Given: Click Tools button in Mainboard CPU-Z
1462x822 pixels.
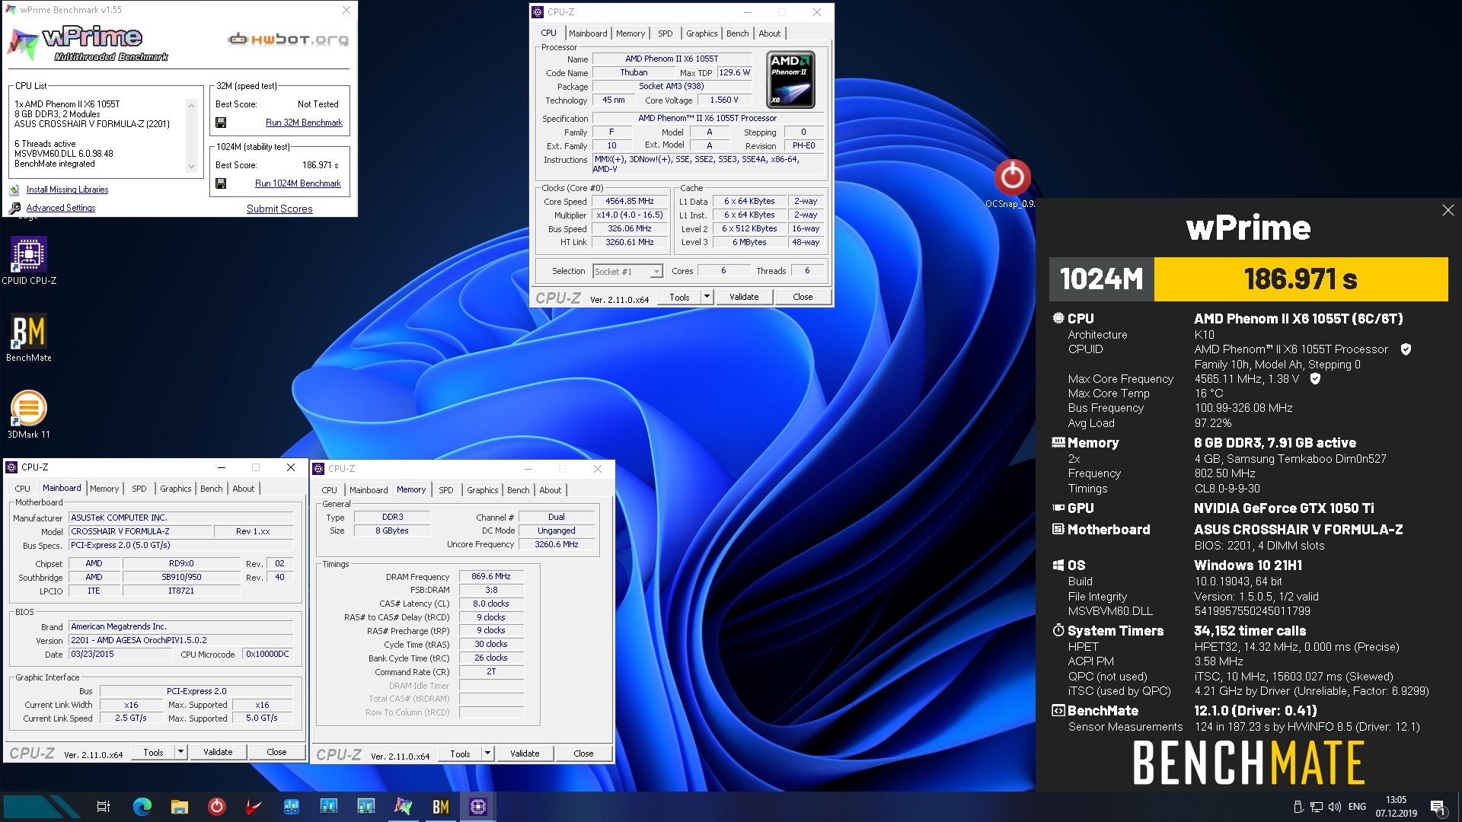Looking at the screenshot, I should point(153,752).
